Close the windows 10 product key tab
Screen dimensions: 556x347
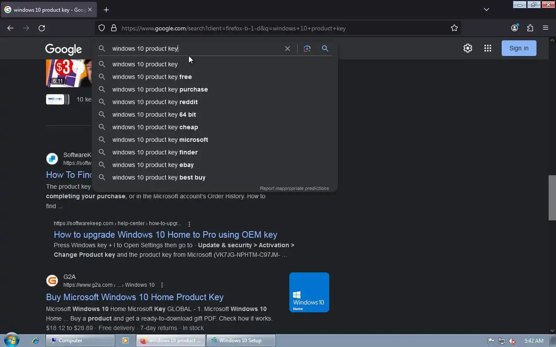90,10
